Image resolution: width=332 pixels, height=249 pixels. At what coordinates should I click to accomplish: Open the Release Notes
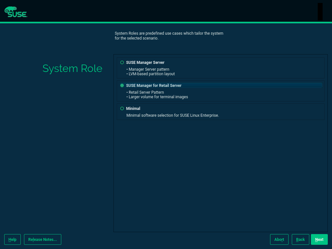click(42, 239)
